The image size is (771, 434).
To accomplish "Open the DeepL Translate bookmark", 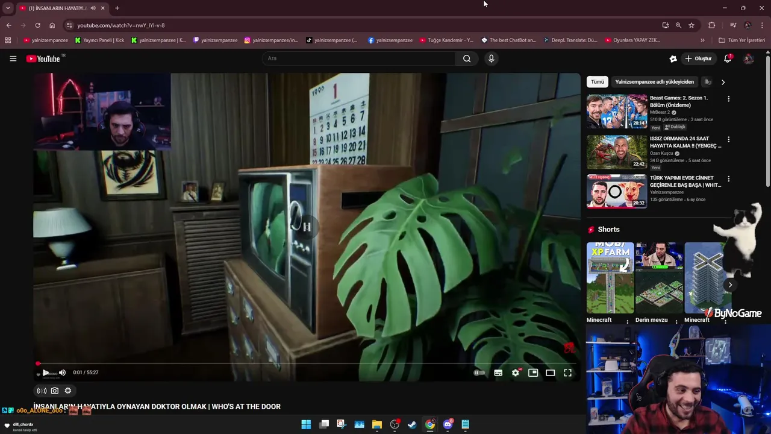I will [x=570, y=40].
